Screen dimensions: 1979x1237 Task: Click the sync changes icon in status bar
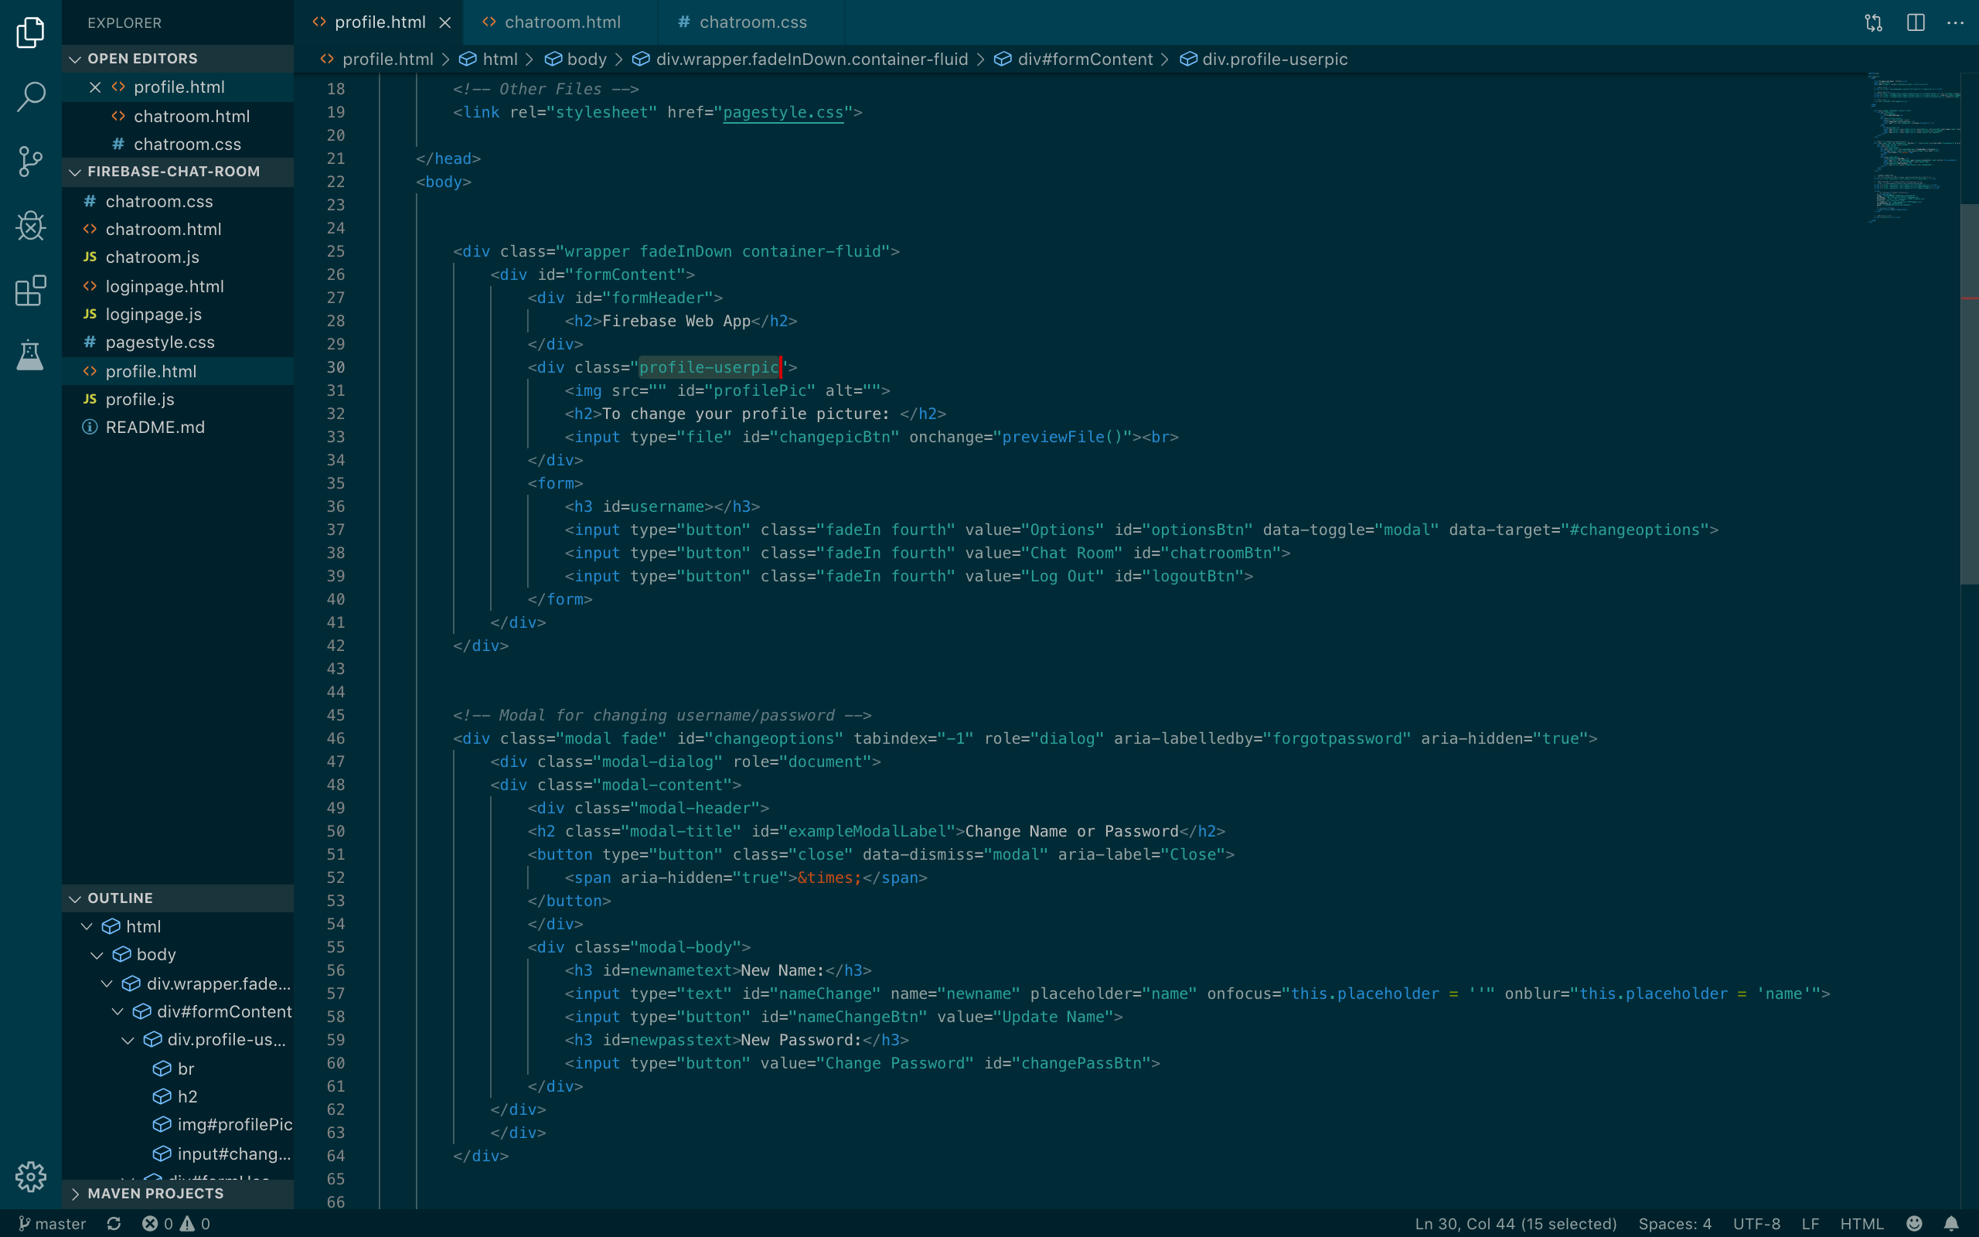tap(114, 1223)
